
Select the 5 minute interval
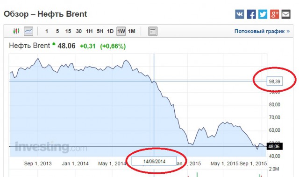click(57, 31)
